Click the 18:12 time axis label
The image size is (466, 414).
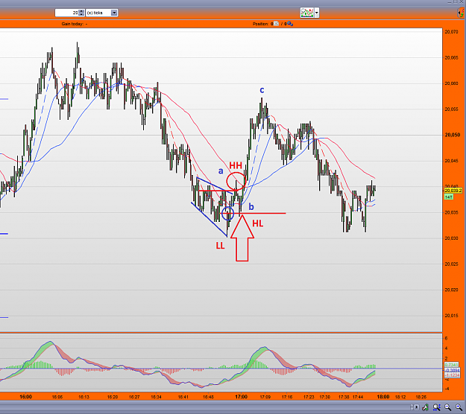click(400, 397)
